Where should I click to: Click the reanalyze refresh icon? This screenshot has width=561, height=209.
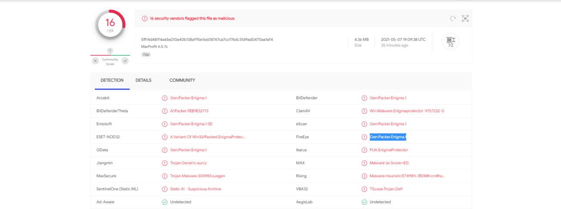click(453, 19)
